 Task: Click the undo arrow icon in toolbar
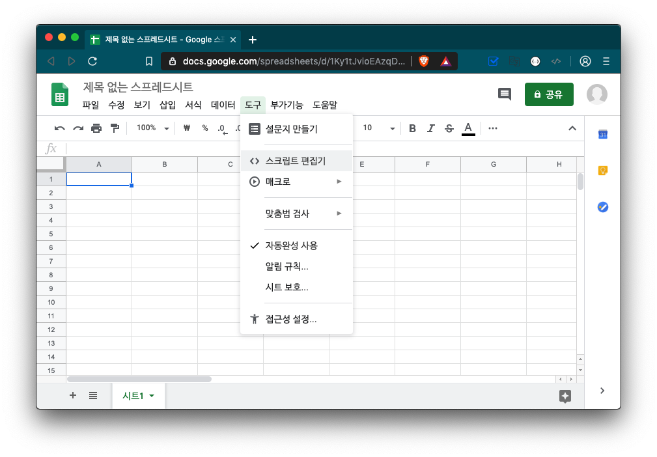60,128
